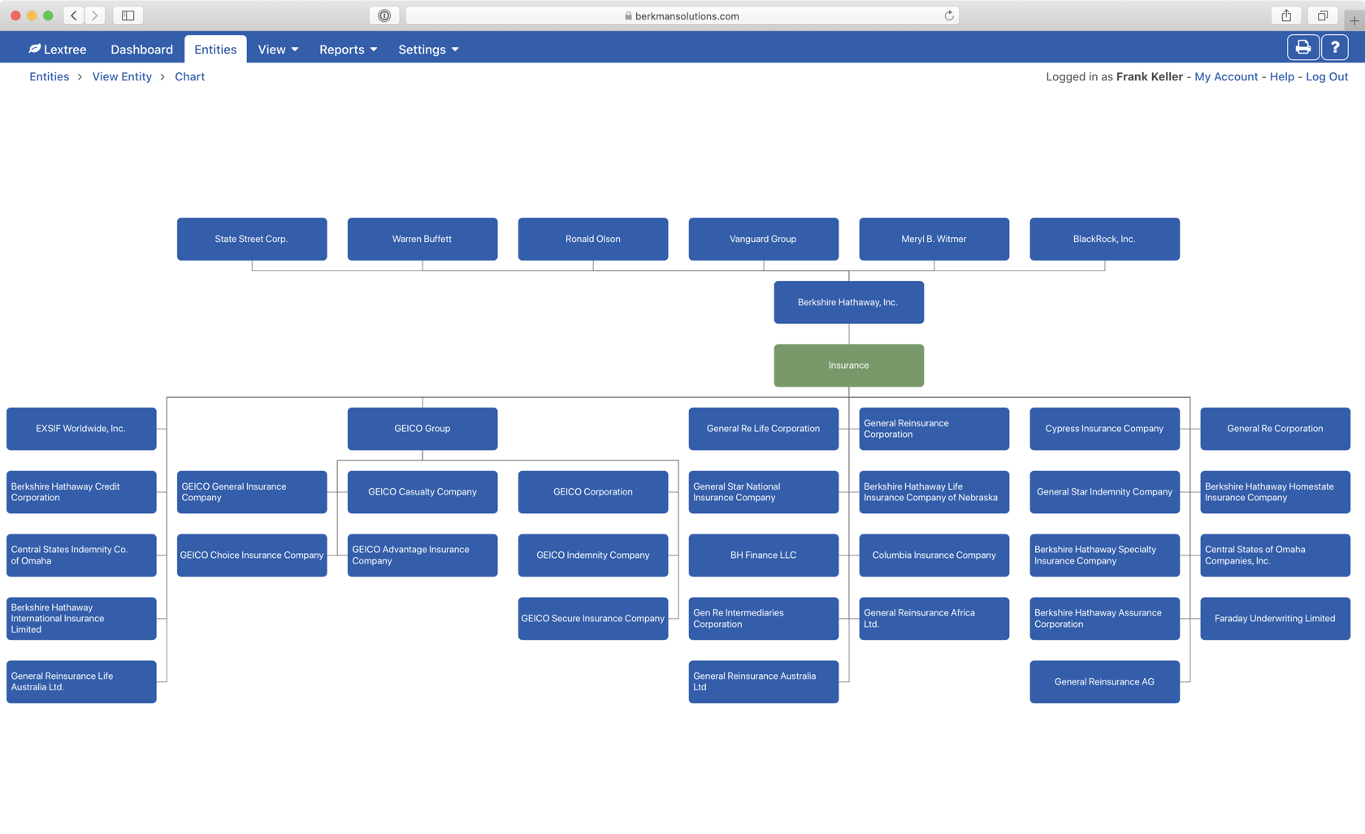1365x834 pixels.
Task: Select GEICO General Insurance Company node
Action: coord(252,492)
